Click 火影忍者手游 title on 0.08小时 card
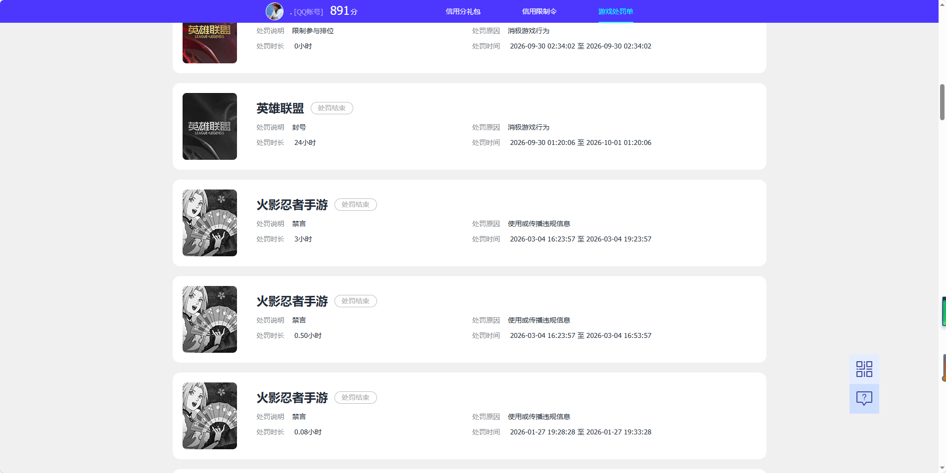946x473 pixels. tap(292, 398)
